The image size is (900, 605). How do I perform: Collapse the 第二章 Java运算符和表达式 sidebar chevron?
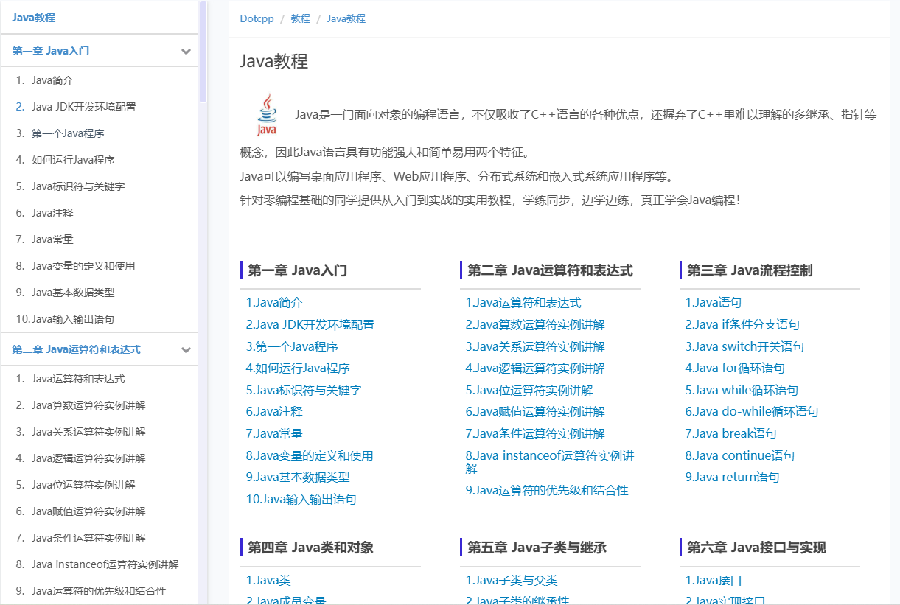pyautogui.click(x=186, y=350)
